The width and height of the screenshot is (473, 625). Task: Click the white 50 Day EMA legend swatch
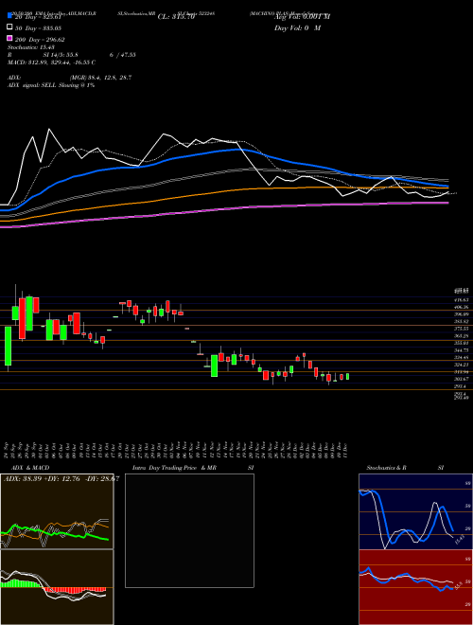point(9,27)
